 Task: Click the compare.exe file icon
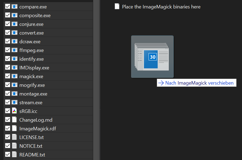click(x=14, y=7)
